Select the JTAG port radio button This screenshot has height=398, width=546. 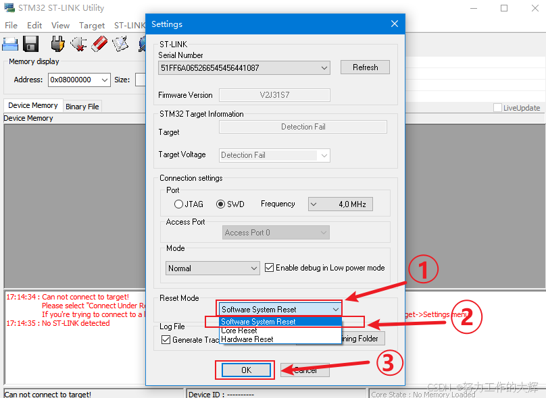tap(178, 204)
